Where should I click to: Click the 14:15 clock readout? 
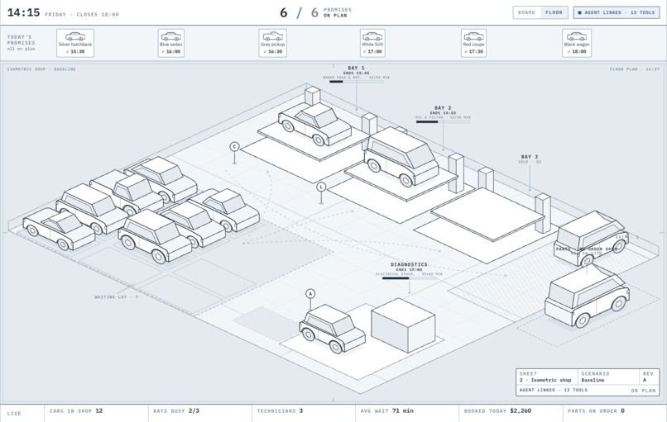click(23, 12)
